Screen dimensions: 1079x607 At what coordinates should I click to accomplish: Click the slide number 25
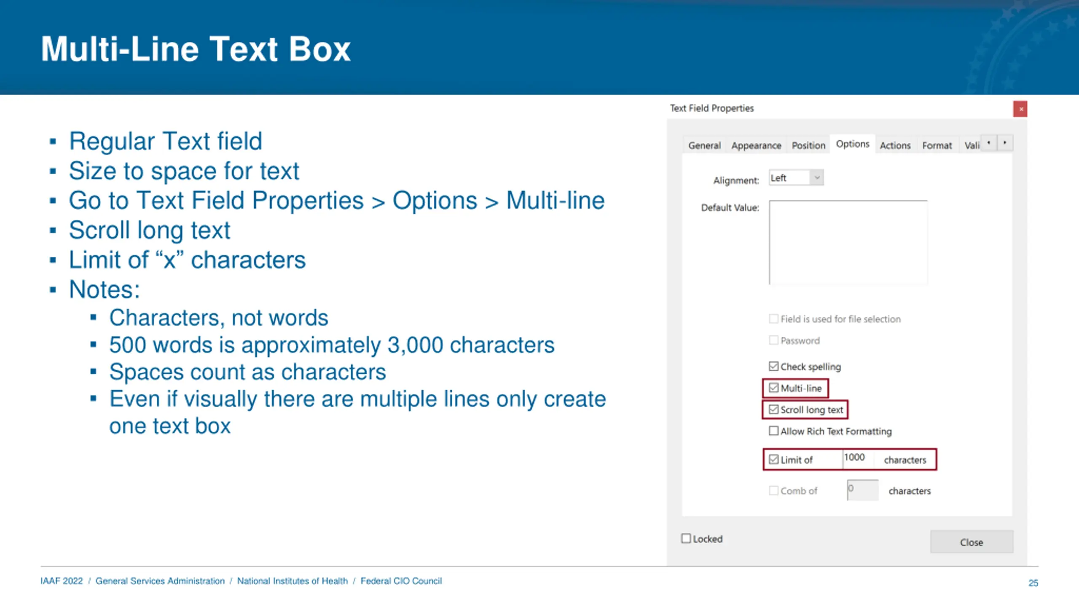(1033, 583)
